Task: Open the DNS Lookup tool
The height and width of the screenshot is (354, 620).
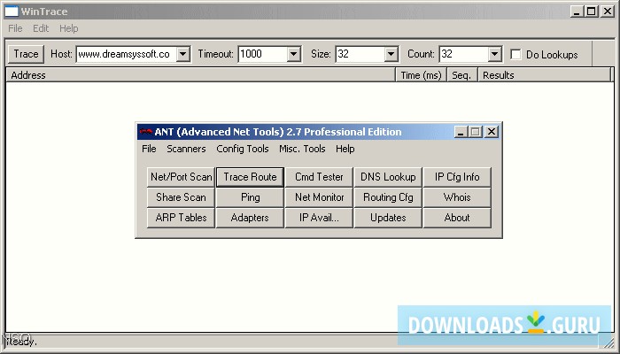Action: coord(388,177)
